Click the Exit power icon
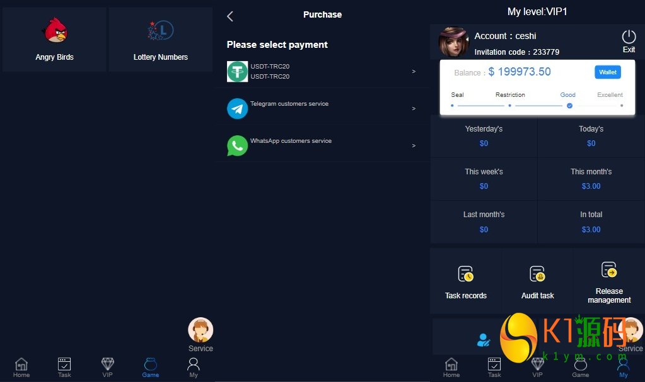Screen dimensions: 645x382 tap(629, 37)
